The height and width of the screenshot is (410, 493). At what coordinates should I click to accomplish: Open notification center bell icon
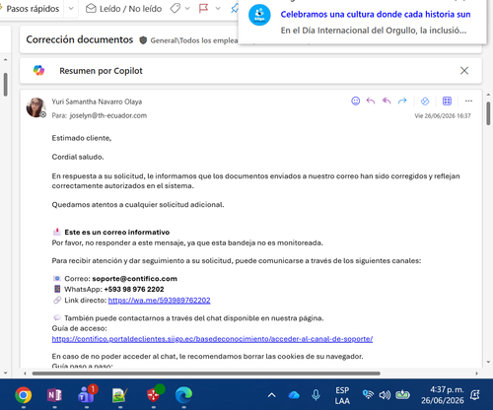pyautogui.click(x=475, y=395)
